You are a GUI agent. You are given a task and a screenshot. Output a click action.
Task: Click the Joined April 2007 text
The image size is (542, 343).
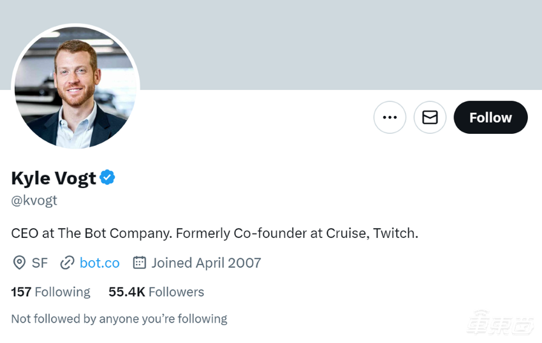coord(206,263)
